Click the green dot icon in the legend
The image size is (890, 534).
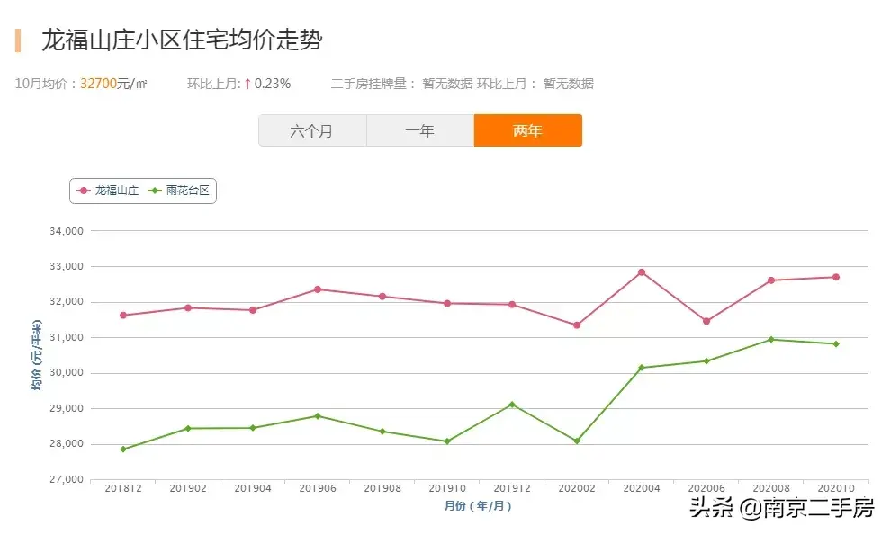coord(156,191)
